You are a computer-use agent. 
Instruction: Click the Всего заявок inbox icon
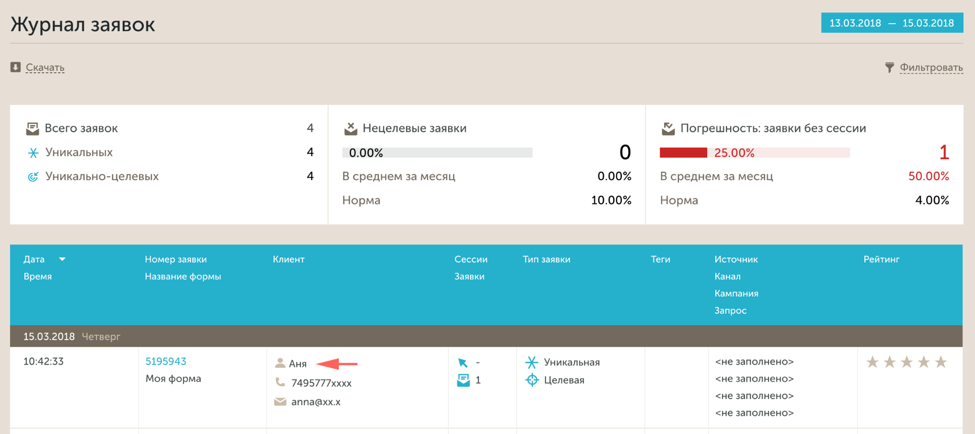[x=33, y=128]
